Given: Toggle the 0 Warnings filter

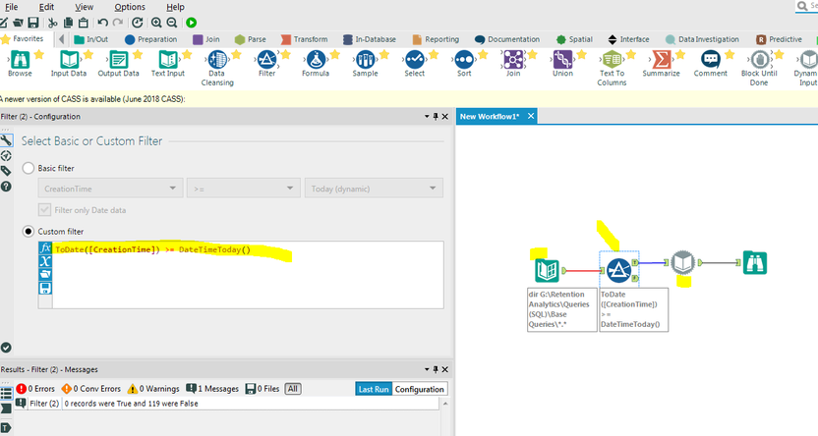Looking at the screenshot, I should point(153,389).
